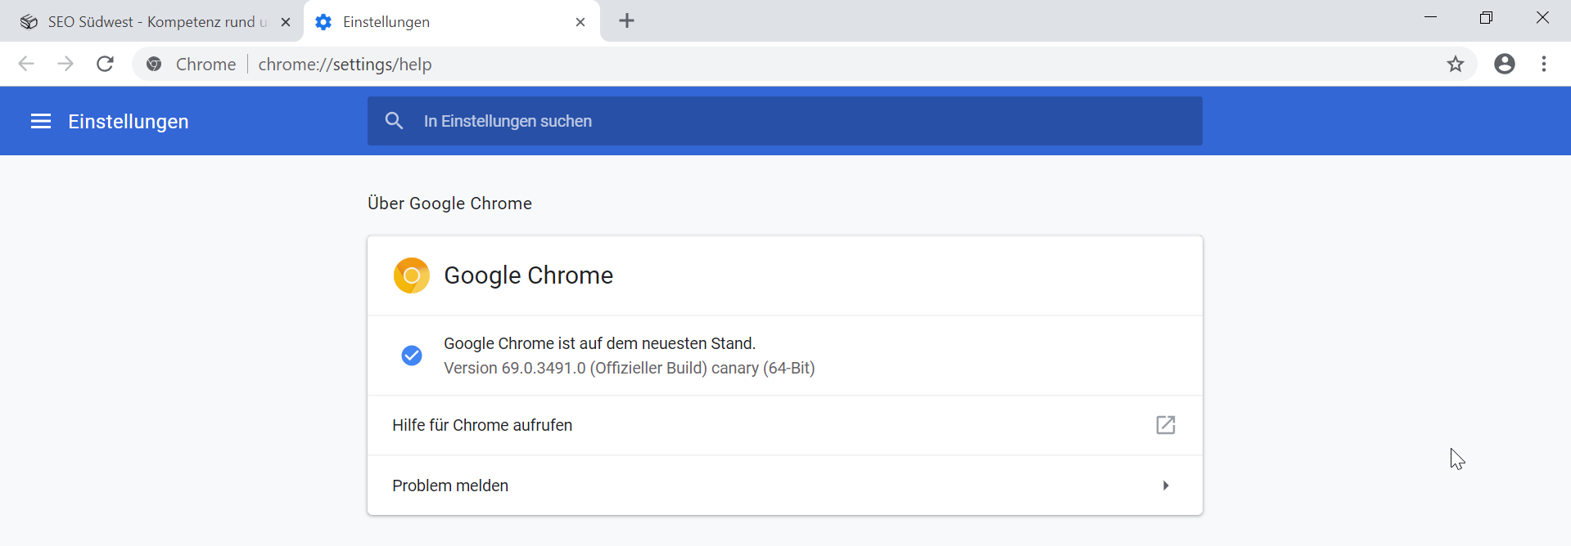Click the Chrome Canary logo icon
The image size is (1571, 546).
point(412,275)
